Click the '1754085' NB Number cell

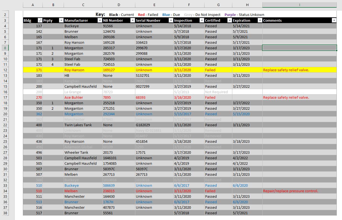pos(119,163)
